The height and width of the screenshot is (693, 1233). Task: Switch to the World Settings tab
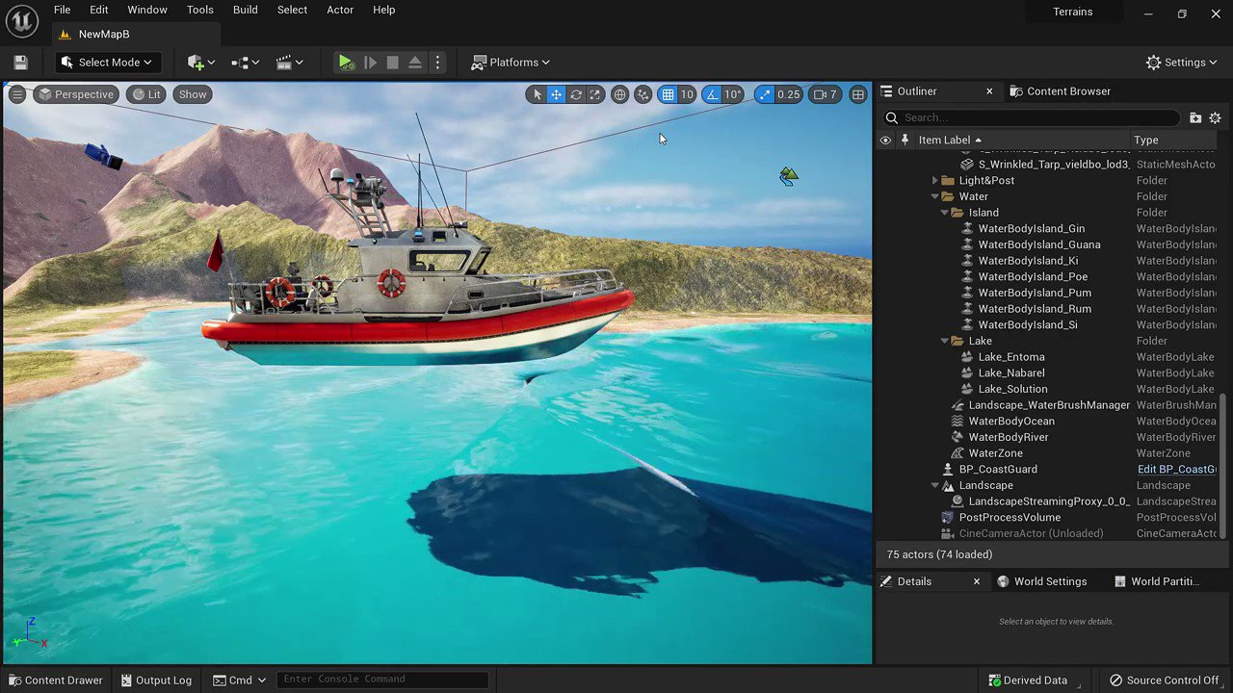tap(1050, 580)
